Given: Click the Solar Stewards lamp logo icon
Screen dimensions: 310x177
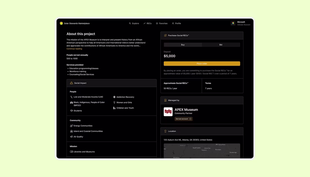Looking at the screenshot, I should [x=61, y=23].
